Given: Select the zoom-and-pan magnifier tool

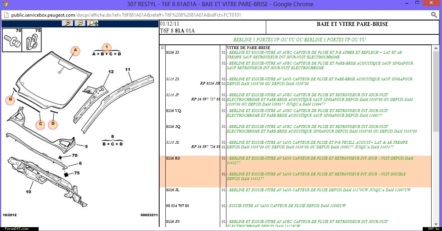Looking at the screenshot, I should pos(93,23).
